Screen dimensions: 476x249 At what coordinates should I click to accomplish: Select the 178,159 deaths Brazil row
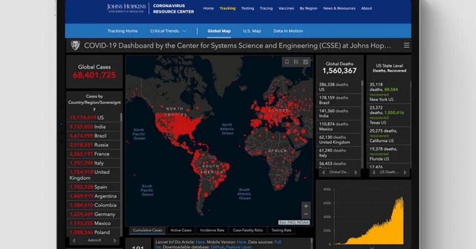pyautogui.click(x=339, y=100)
